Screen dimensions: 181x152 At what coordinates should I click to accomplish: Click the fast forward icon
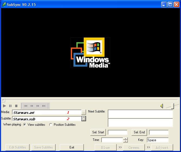[x=38, y=106]
